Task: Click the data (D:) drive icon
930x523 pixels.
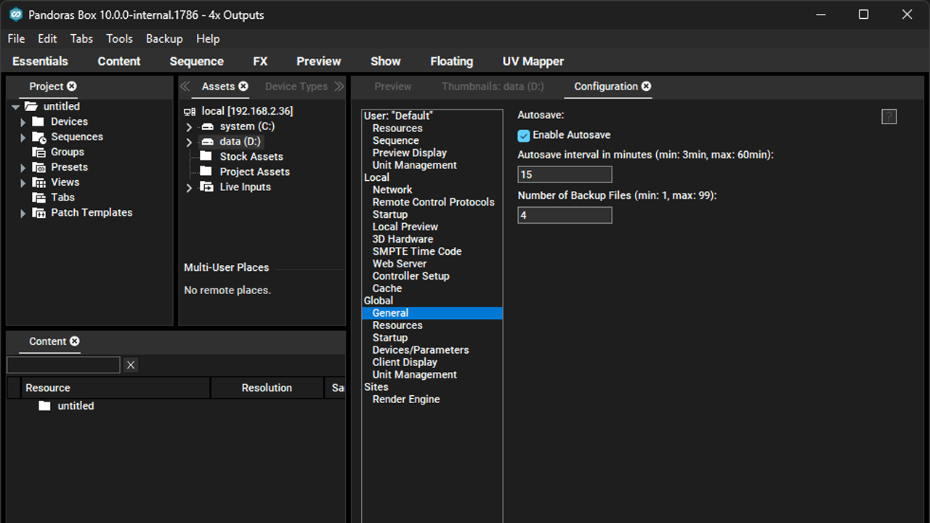Action: (x=207, y=142)
